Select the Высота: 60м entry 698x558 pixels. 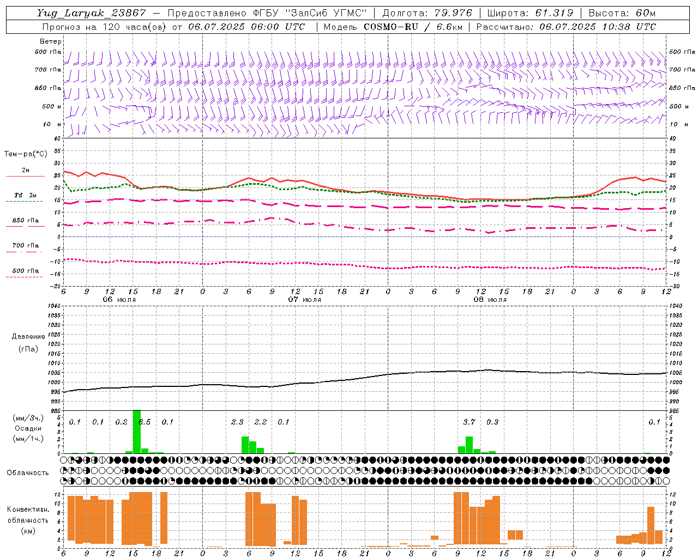[622, 13]
